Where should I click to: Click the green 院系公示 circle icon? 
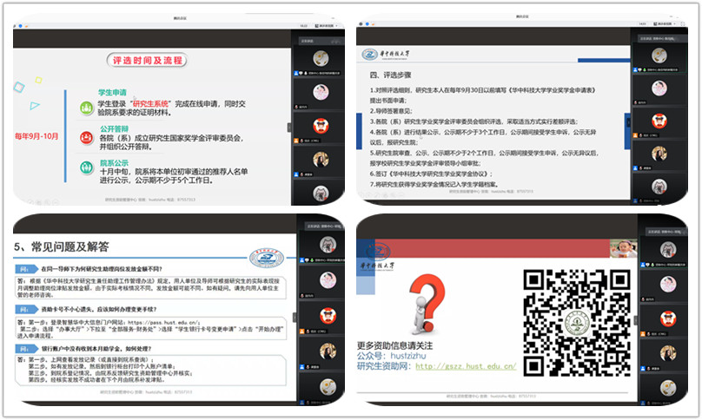86,167
